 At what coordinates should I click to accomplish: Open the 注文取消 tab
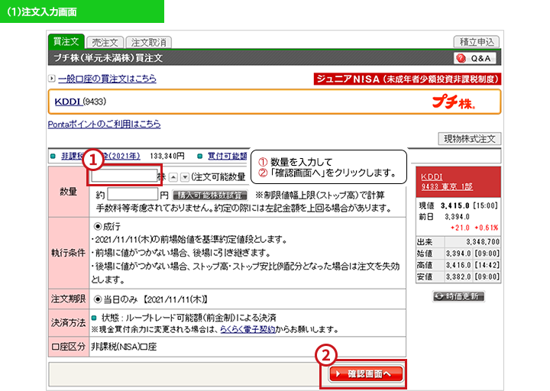pyautogui.click(x=149, y=43)
